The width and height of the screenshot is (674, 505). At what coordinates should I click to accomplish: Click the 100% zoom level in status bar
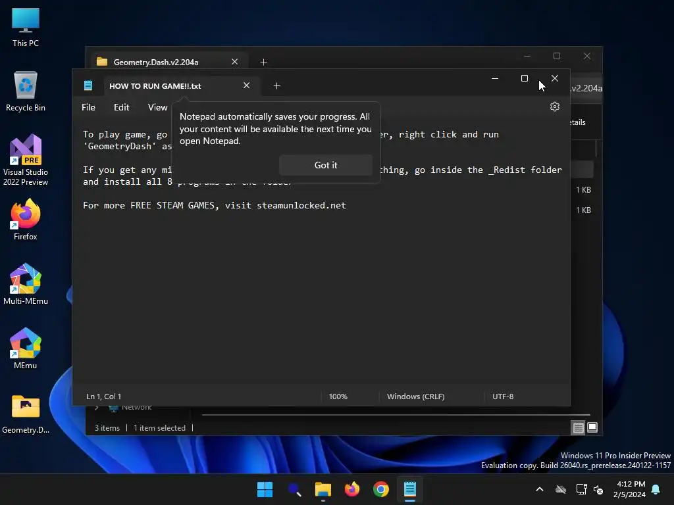point(338,397)
